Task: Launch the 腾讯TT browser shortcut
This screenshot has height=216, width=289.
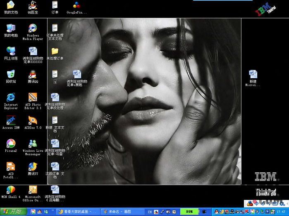Action: [x=33, y=167]
